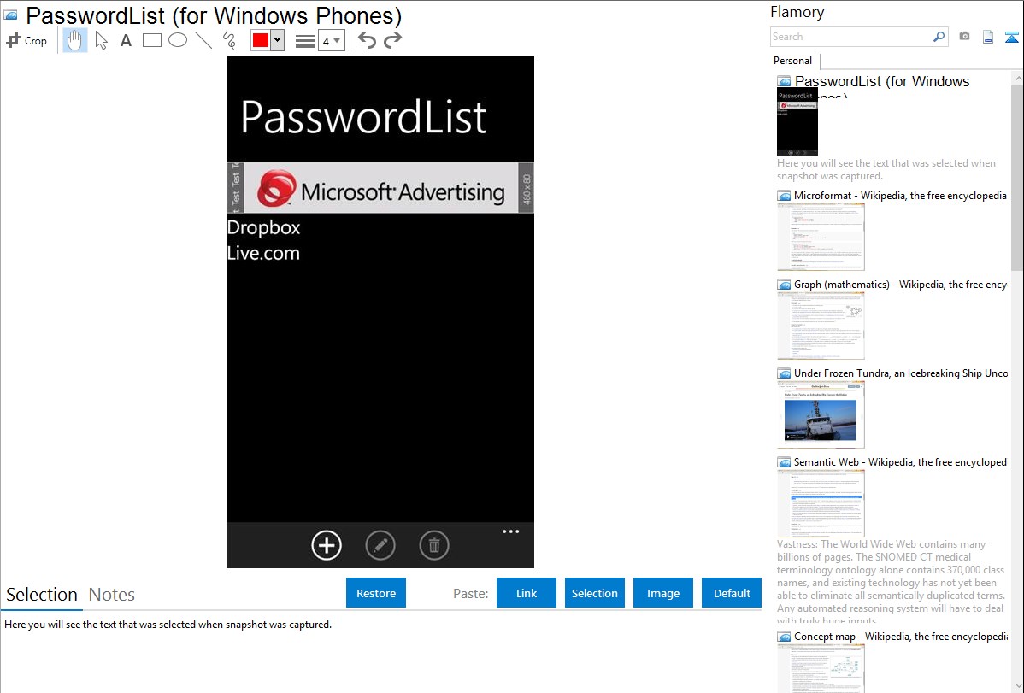
Task: Click the line thickness icon
Action: (x=305, y=40)
